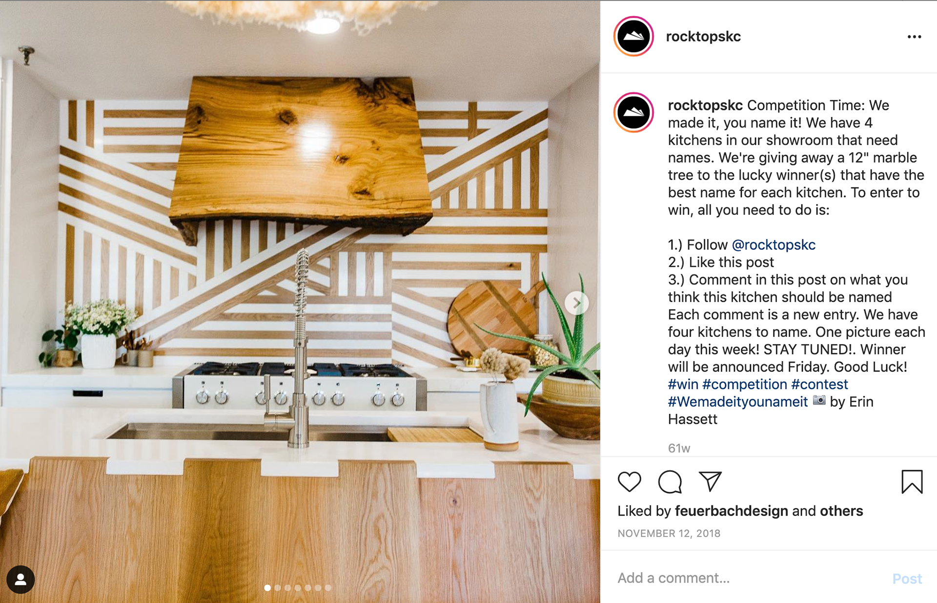Share post via the paper plane icon
937x603 pixels.
pyautogui.click(x=710, y=481)
